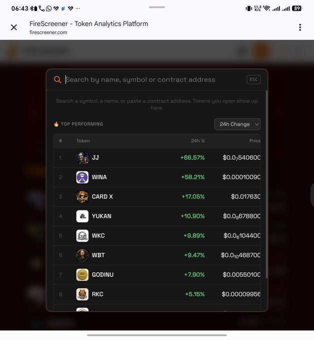Open the JJ token name
This screenshot has height=340, width=314.
[95, 157]
